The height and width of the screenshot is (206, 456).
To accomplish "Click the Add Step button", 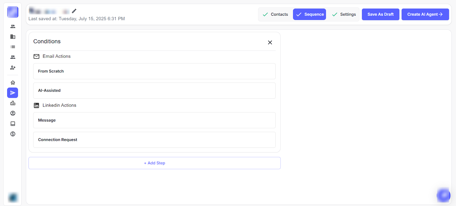I will [154, 163].
